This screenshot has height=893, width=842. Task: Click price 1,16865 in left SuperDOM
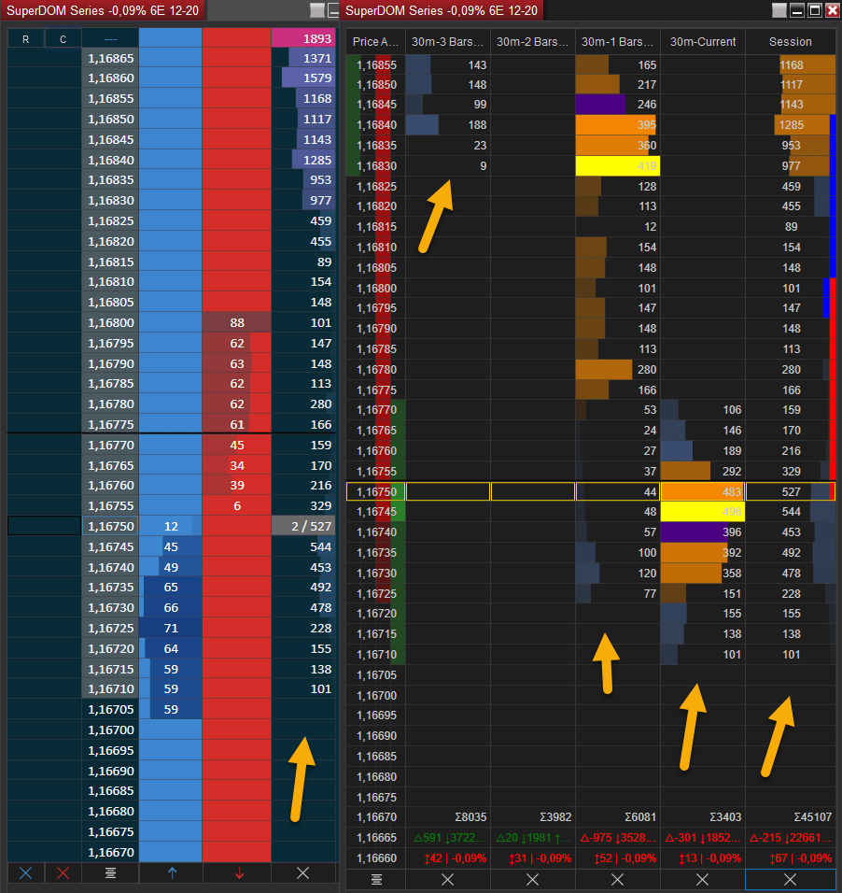(110, 58)
